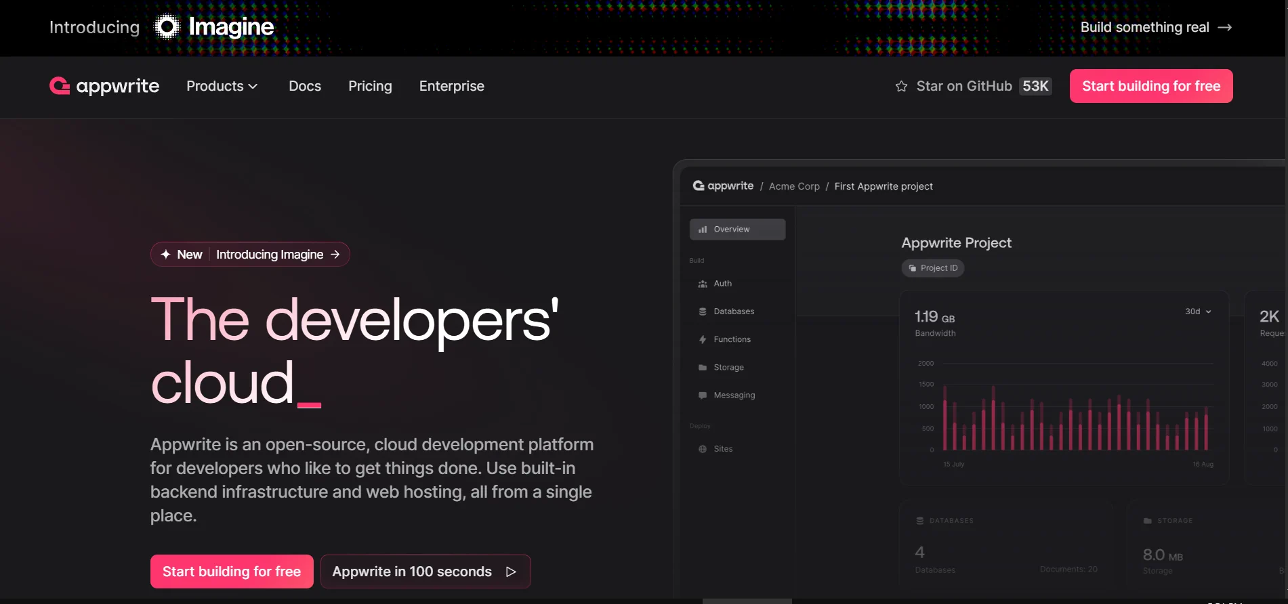Open the Enterprise page
Screen dimensions: 1288x604
click(x=452, y=86)
